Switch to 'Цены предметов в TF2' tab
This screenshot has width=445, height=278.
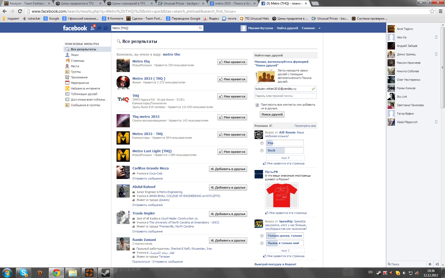[x=78, y=3]
